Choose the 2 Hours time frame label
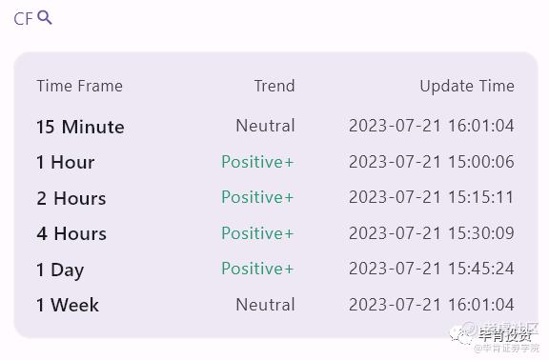The width and height of the screenshot is (549, 360). pyautogui.click(x=71, y=198)
